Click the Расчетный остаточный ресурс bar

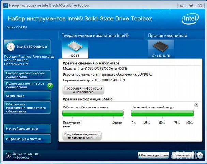coord(162,113)
